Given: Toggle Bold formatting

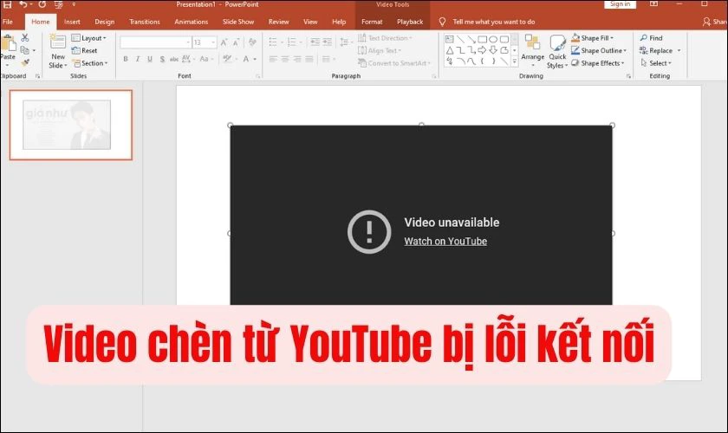Looking at the screenshot, I should (126, 59).
